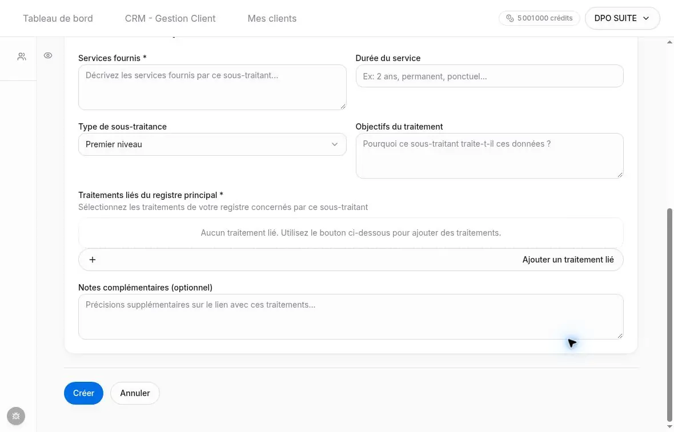This screenshot has width=674, height=432.
Task: Click the plus icon beside Ajouter un traitement
Action: click(x=93, y=260)
